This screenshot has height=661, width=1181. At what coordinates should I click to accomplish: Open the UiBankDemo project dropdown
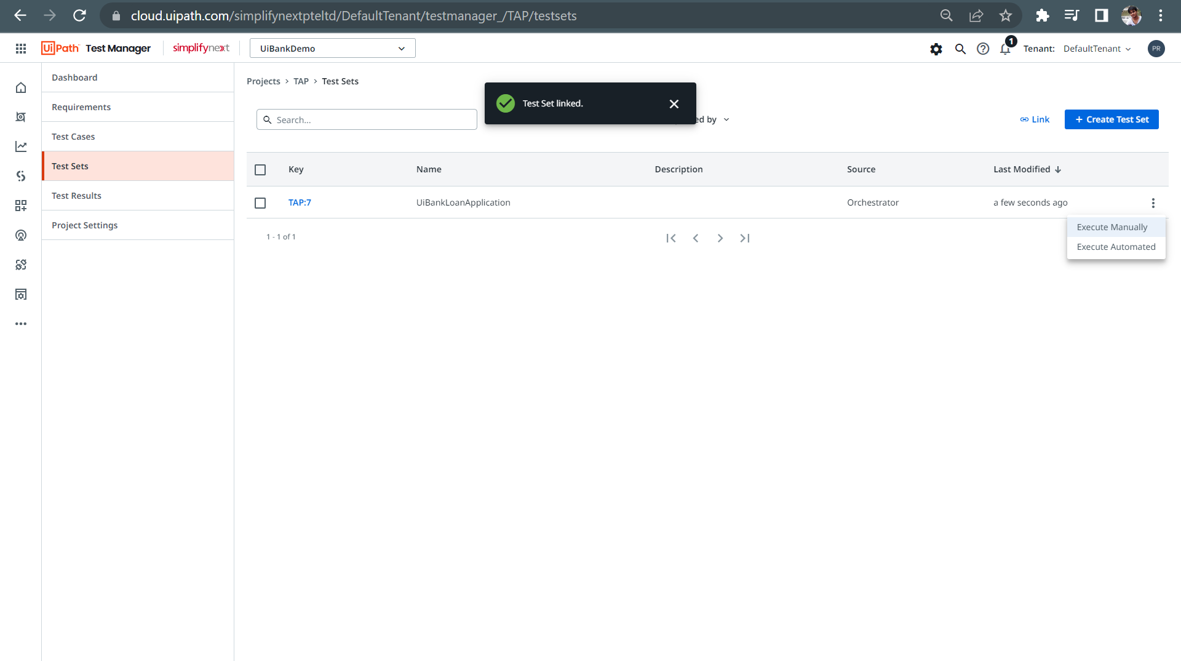pos(333,49)
